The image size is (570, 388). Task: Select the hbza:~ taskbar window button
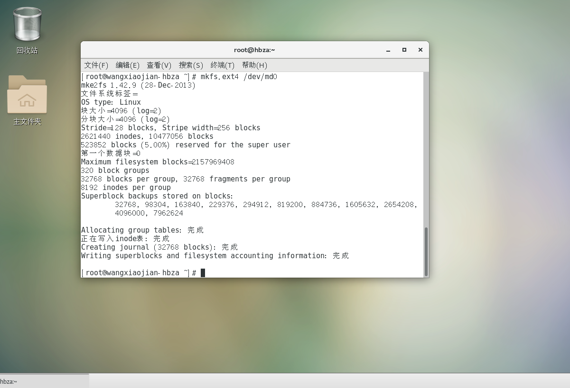pos(44,381)
